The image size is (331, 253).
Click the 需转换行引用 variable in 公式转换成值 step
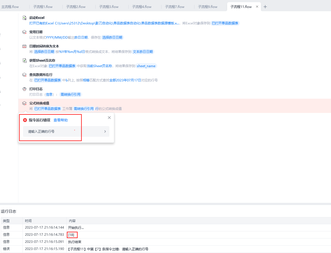click(x=84, y=109)
